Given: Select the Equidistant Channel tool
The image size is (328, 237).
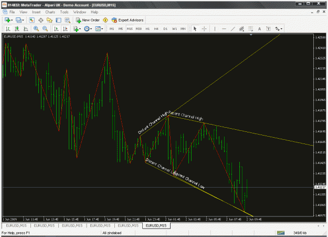Looking at the screenshot, I should pyautogui.click(x=241, y=29).
